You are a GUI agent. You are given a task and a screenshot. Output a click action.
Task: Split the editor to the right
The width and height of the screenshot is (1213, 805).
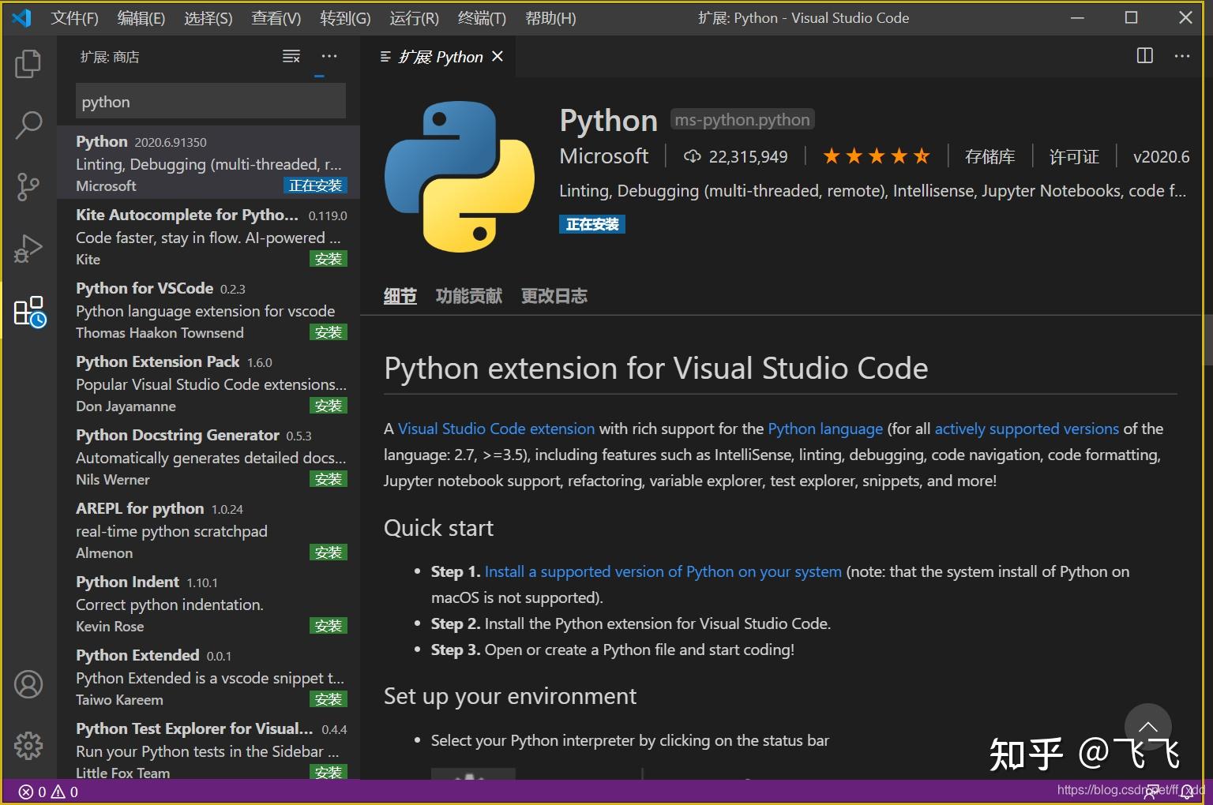click(x=1144, y=56)
